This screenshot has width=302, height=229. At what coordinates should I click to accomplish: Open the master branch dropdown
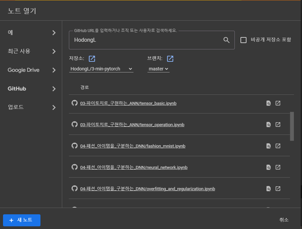coord(158,69)
